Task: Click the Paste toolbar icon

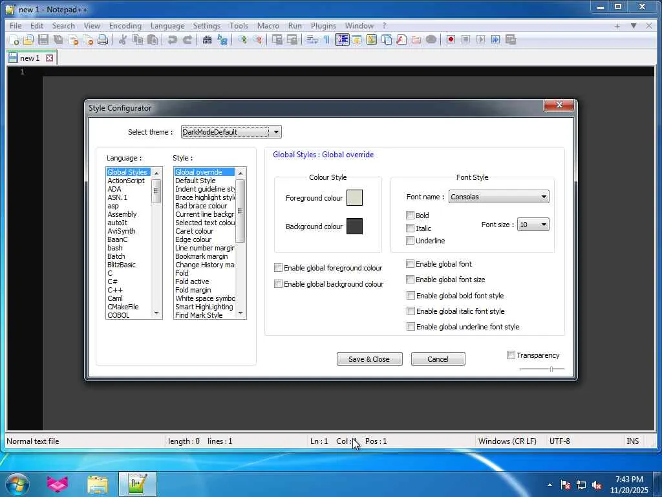Action: click(153, 39)
